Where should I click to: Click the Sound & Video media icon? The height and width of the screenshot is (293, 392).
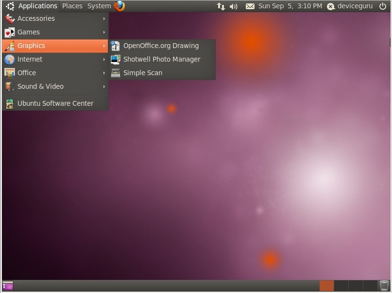tap(10, 87)
